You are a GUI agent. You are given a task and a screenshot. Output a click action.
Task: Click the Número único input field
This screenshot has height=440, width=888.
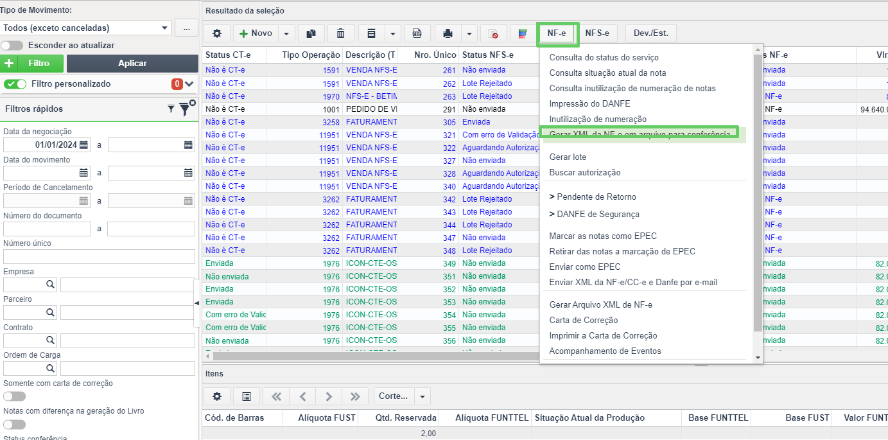point(99,257)
